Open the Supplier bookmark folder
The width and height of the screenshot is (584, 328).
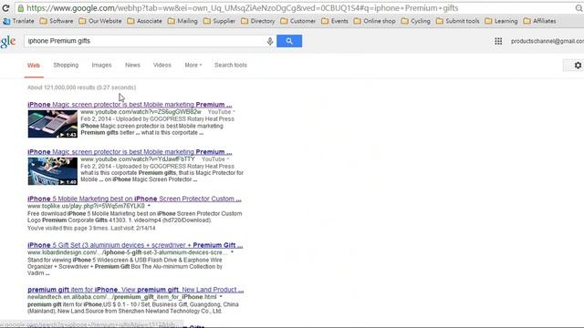tap(219, 21)
